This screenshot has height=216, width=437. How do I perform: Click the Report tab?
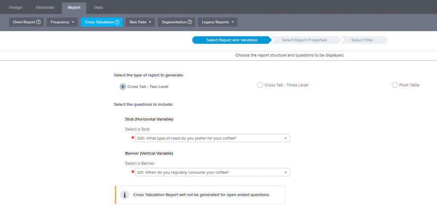74,7
